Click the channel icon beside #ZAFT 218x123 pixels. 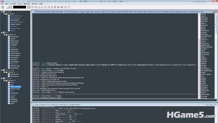coord(9,103)
